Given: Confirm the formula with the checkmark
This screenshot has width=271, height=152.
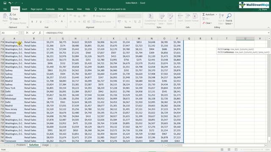Looking at the screenshot, I should [33, 33].
